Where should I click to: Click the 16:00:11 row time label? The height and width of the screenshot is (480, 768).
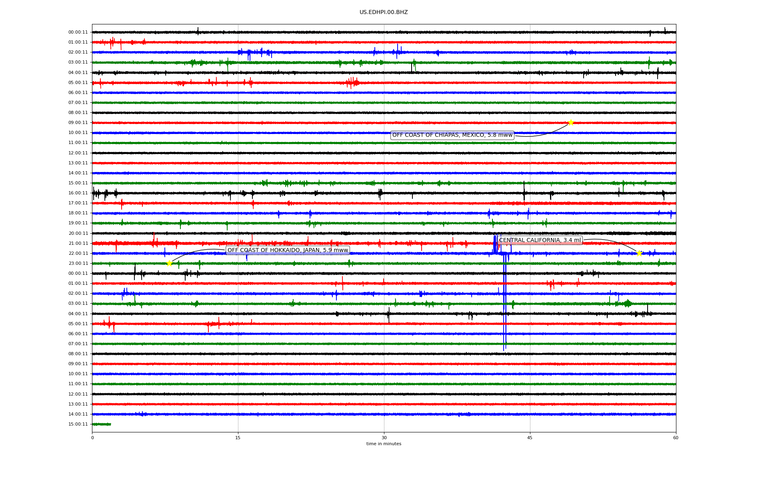click(78, 193)
